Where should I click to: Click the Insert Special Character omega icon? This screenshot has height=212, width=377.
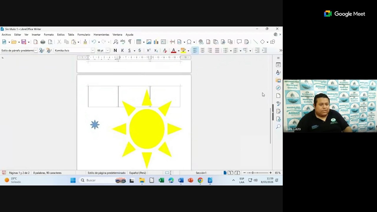[189, 42]
